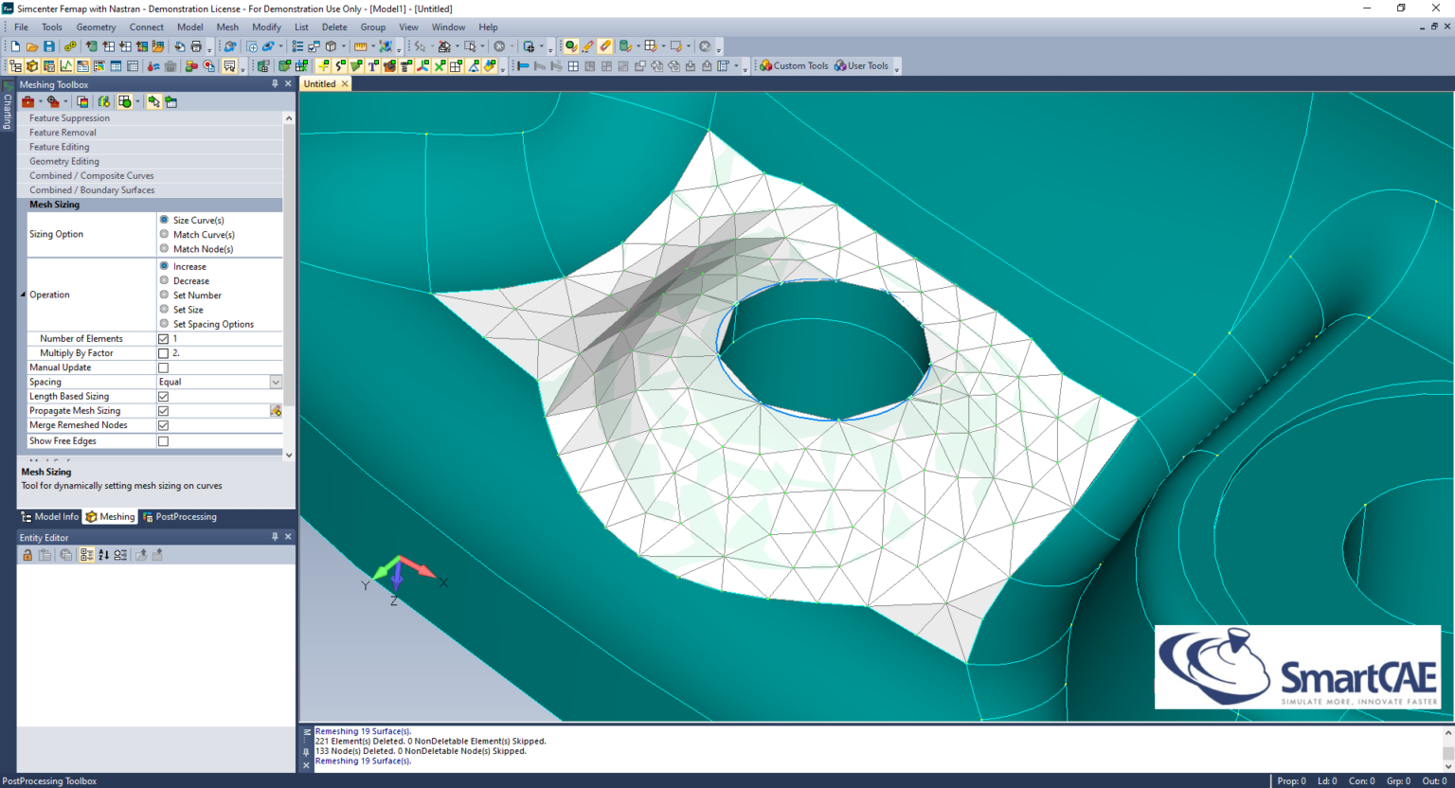1455x788 pixels.
Task: Click the Save model icon
Action: (x=49, y=46)
